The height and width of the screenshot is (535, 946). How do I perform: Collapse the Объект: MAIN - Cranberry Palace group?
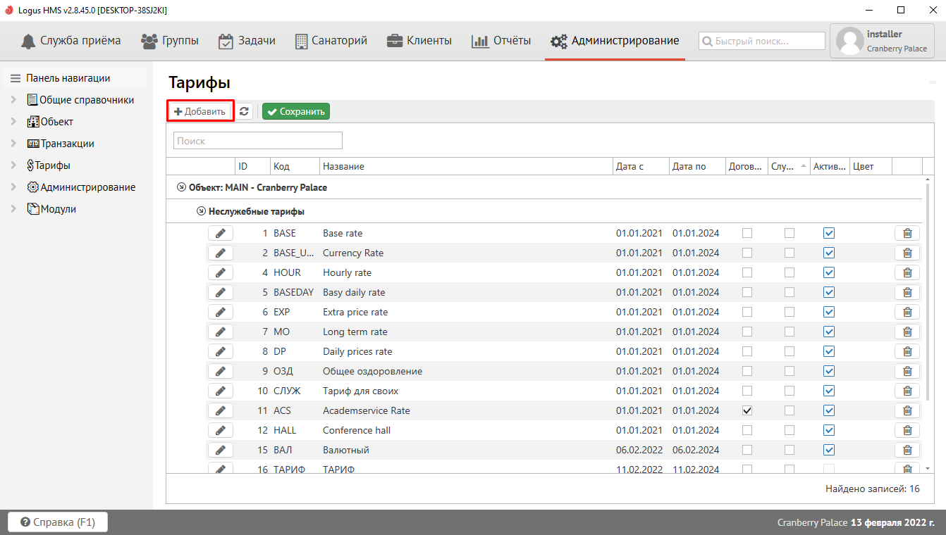(x=181, y=188)
